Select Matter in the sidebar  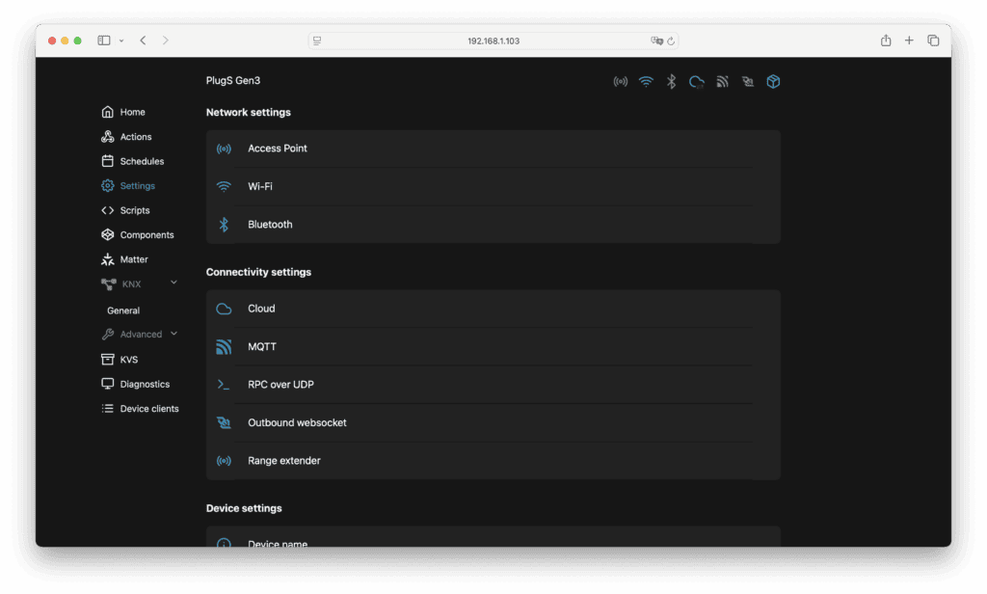[x=134, y=259]
